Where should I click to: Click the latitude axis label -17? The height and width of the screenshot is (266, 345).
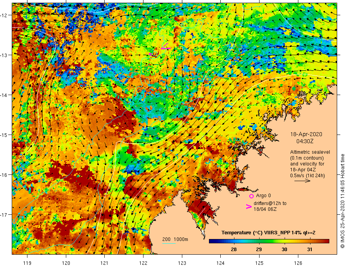coord(4,215)
